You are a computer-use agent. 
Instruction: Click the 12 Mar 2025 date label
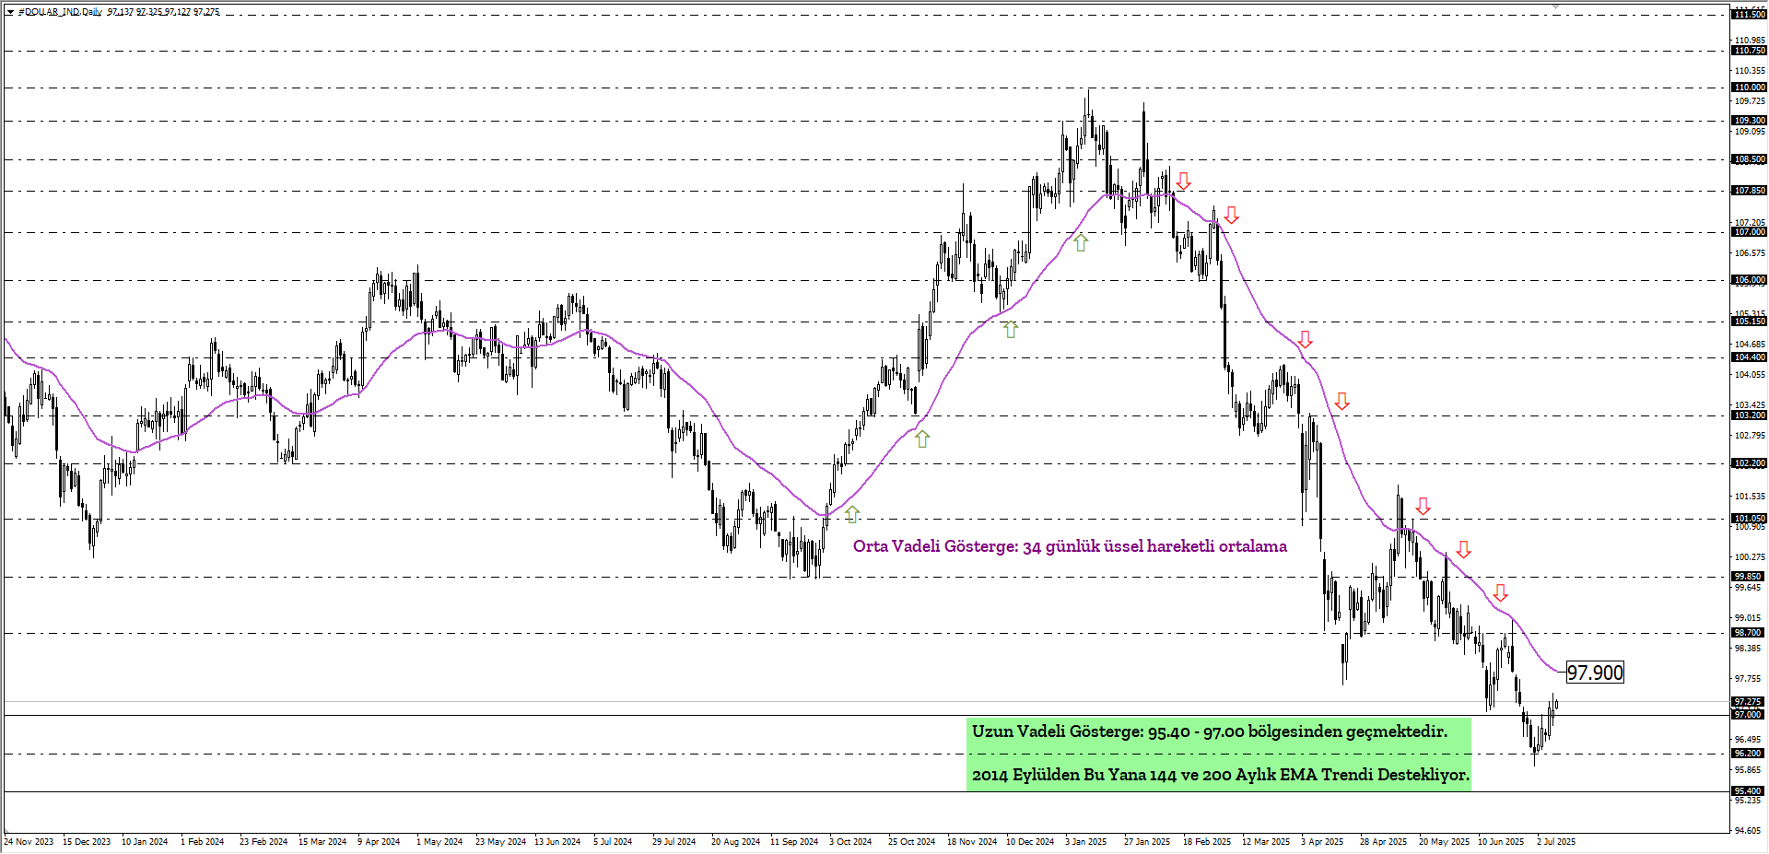[x=1266, y=842]
